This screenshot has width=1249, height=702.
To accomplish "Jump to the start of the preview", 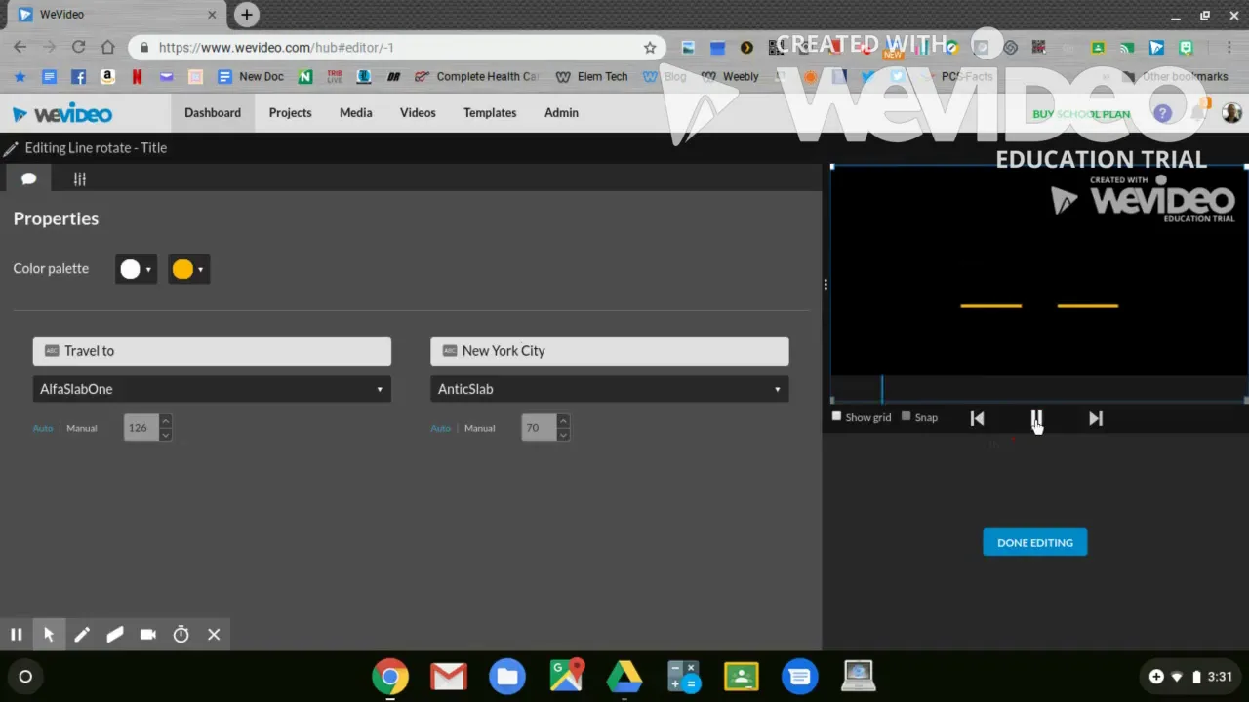I will (x=977, y=418).
